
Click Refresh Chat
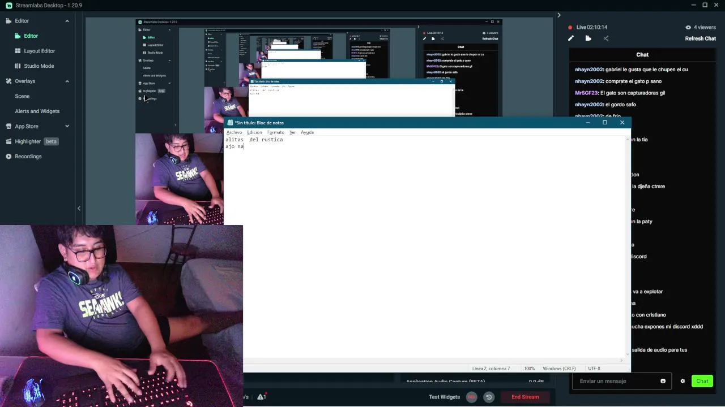(700, 38)
